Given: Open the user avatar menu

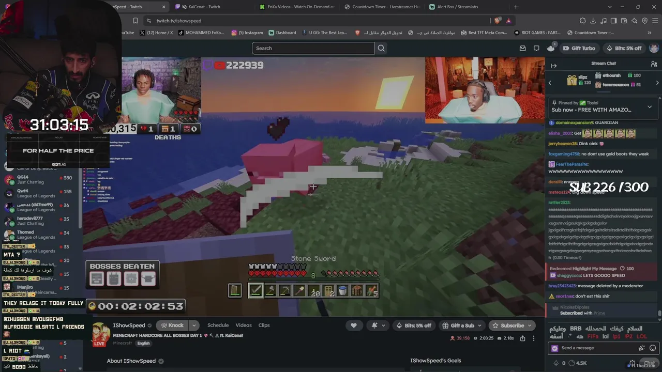Looking at the screenshot, I should coord(654,48).
